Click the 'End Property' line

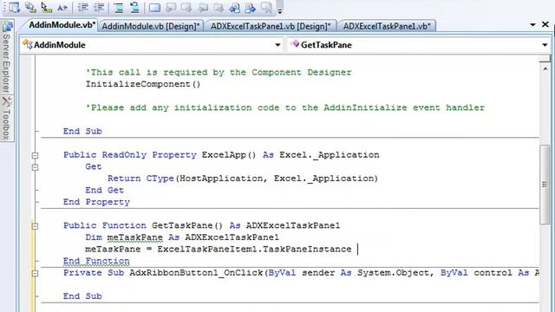point(96,202)
